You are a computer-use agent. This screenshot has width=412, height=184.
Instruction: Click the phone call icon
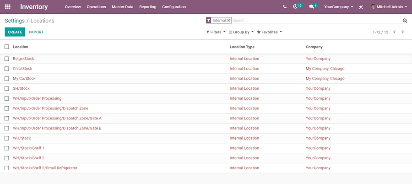coord(285,7)
